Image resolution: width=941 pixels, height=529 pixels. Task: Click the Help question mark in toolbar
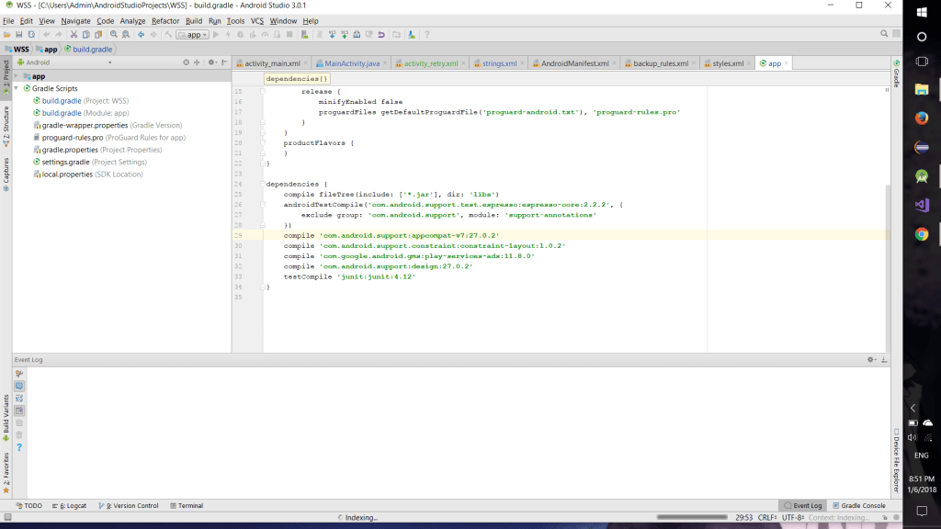427,34
